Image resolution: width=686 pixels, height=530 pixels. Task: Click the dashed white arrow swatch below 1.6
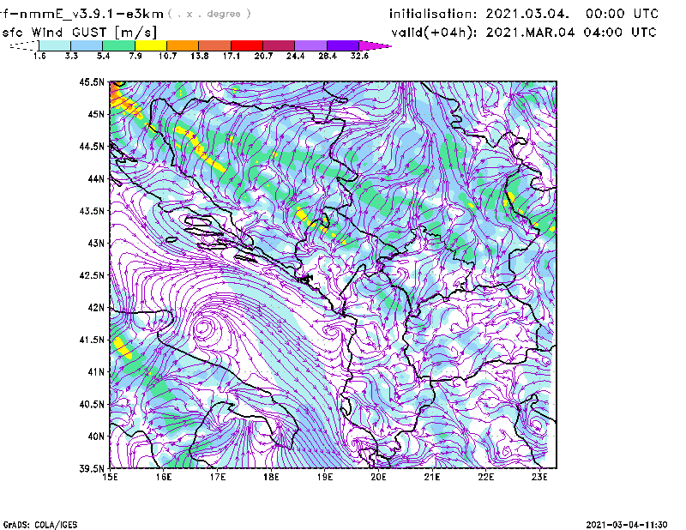25,45
